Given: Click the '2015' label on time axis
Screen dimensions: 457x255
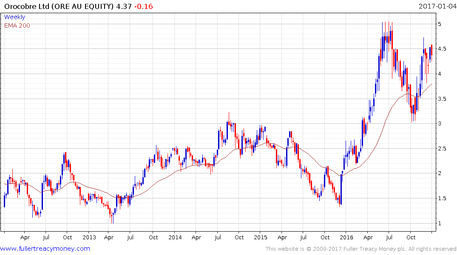Looking at the screenshot, I should click(x=261, y=237).
